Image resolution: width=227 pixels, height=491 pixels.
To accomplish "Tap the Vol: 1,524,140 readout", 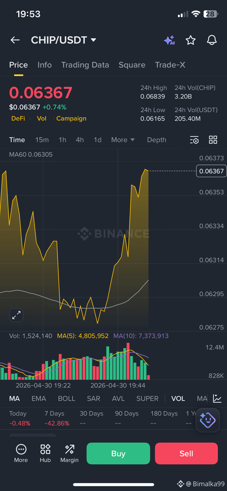I will [x=31, y=336].
